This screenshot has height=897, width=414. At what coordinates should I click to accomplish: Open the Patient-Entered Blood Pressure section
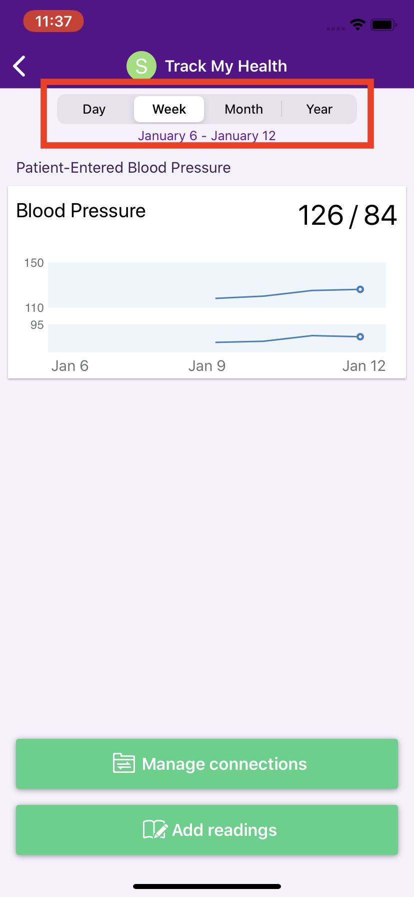[x=123, y=167]
